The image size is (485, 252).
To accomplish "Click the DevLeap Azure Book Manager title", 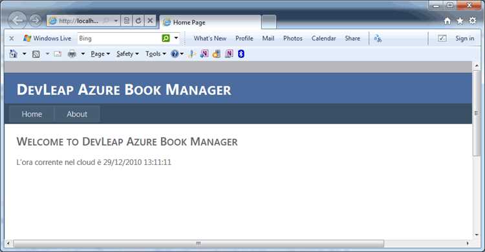I will 124,90.
